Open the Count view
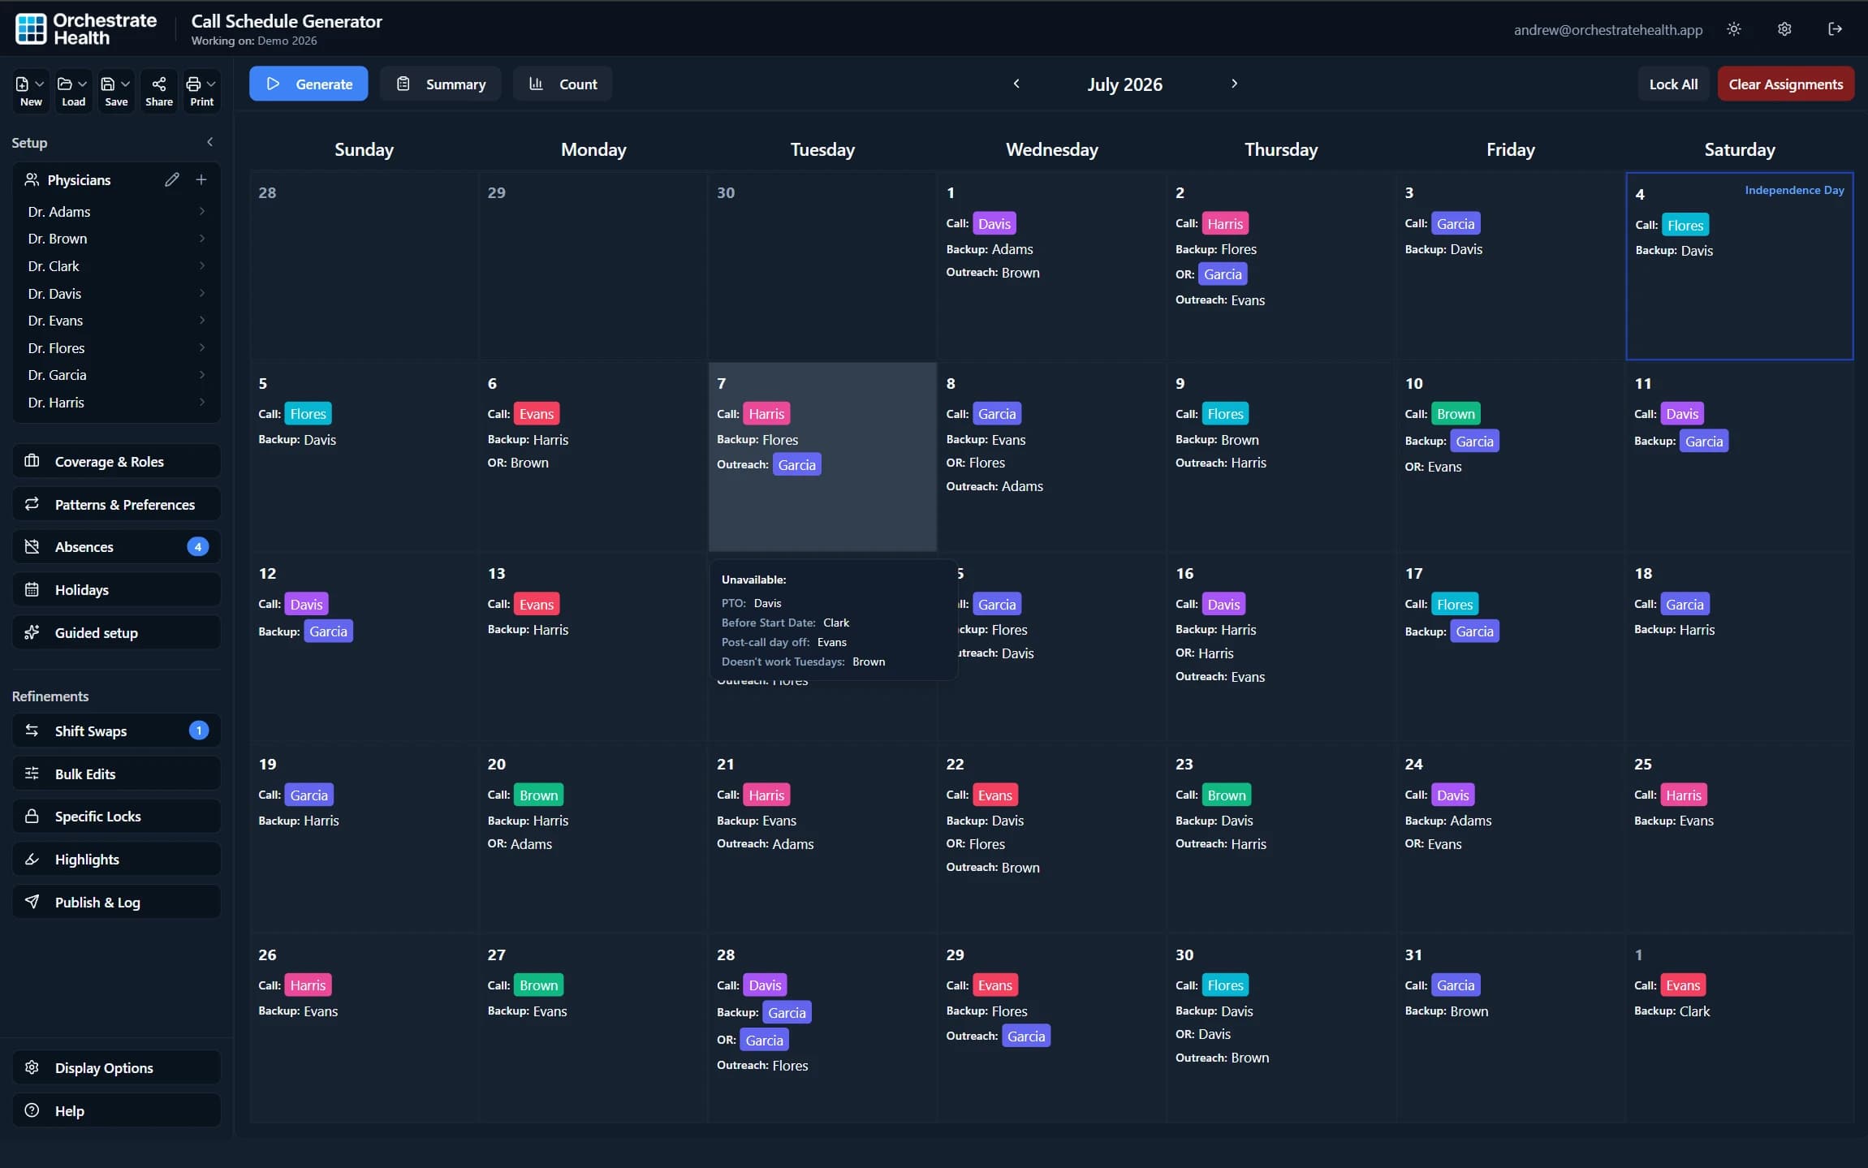 [x=563, y=84]
